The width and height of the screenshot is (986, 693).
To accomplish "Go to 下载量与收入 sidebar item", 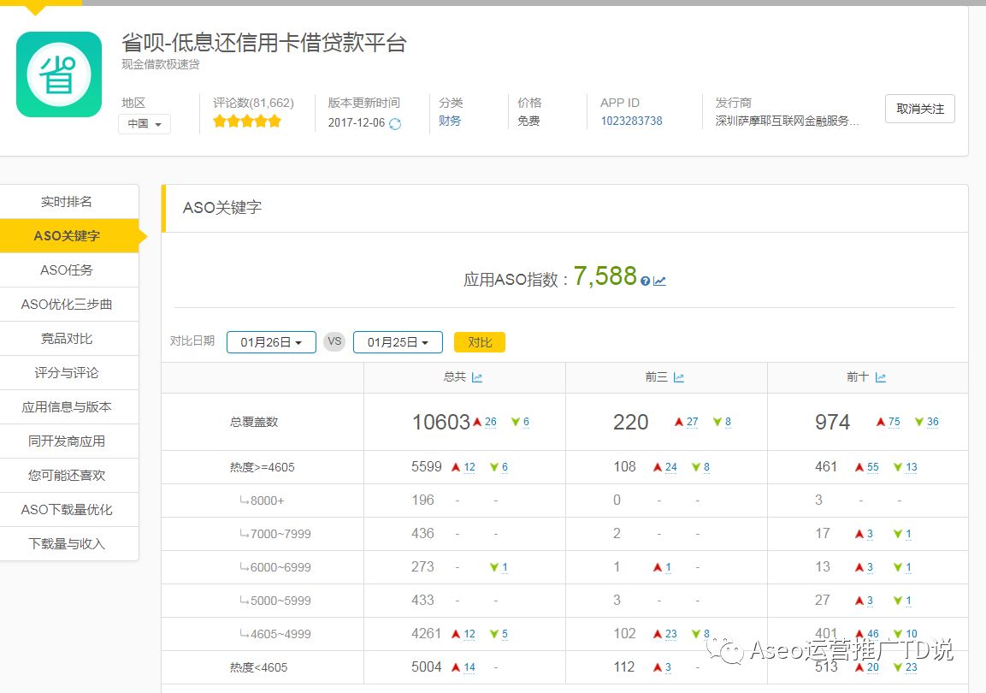I will 67,544.
